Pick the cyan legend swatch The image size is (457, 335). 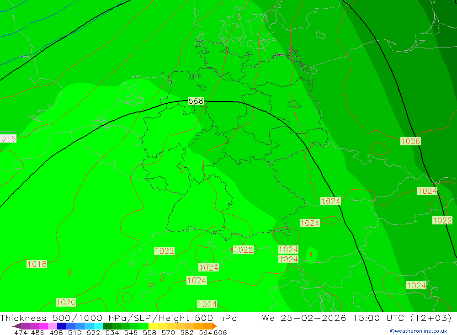[x=98, y=326]
